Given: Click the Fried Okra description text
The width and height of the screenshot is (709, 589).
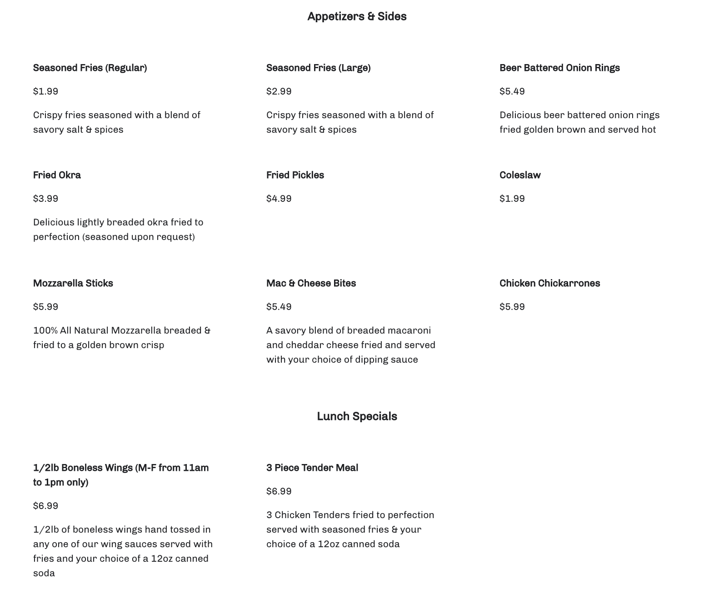Looking at the screenshot, I should coord(118,230).
